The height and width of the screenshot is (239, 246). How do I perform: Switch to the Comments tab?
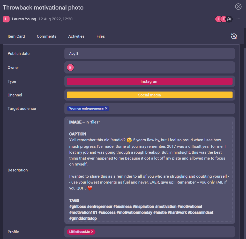(47, 36)
